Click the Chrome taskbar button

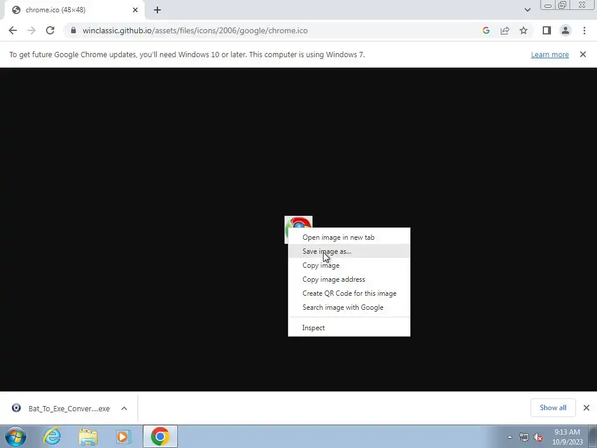[160, 436]
